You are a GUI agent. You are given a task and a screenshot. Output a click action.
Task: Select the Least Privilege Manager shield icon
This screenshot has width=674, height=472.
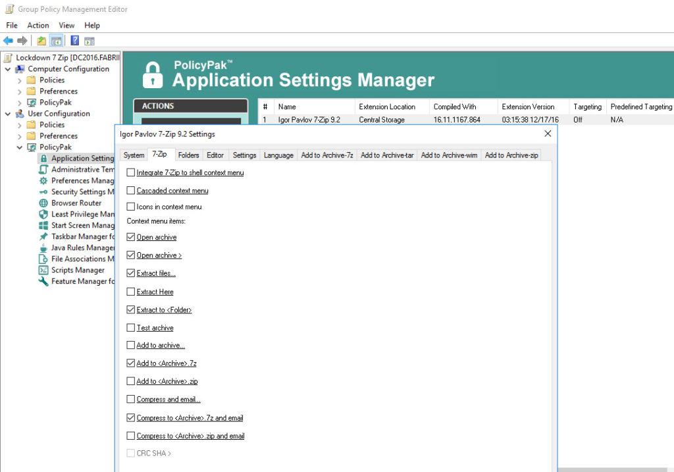(43, 214)
